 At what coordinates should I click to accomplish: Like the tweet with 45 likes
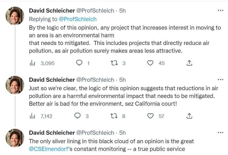point(150,63)
